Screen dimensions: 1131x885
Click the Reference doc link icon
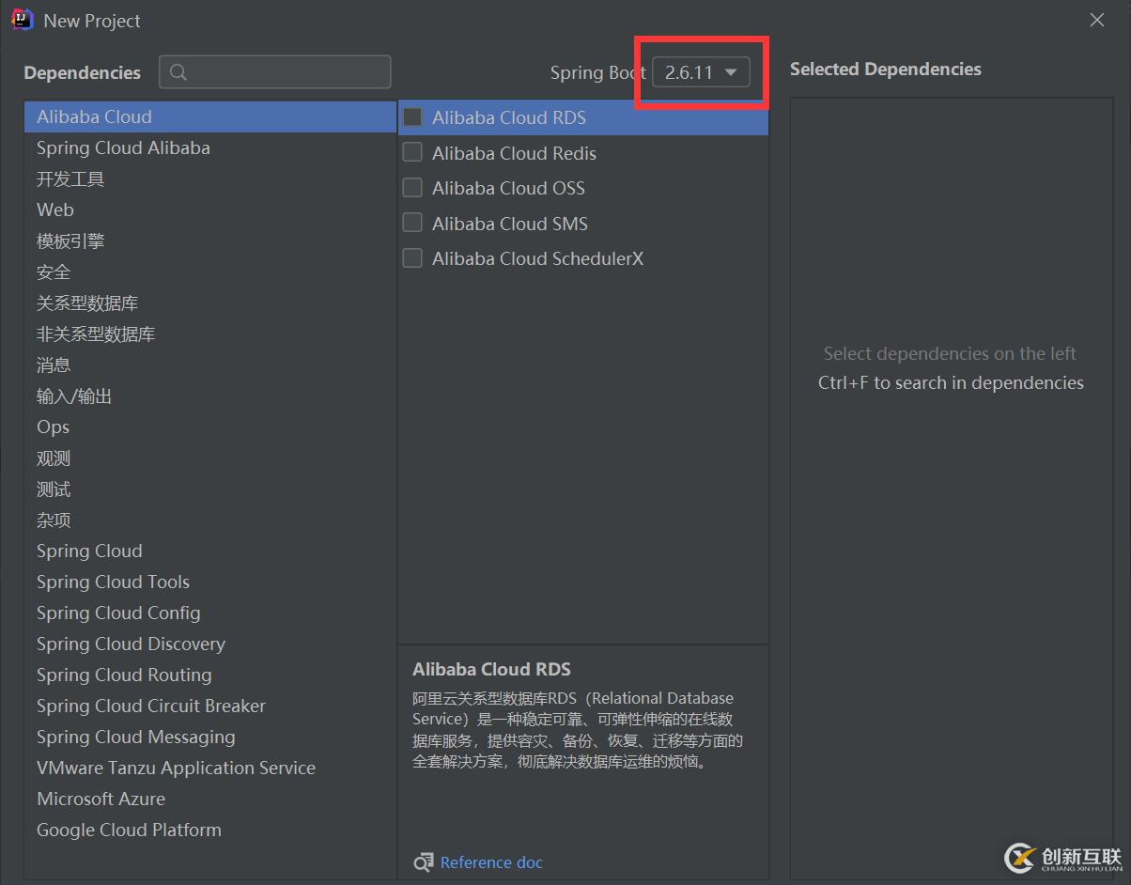click(424, 862)
